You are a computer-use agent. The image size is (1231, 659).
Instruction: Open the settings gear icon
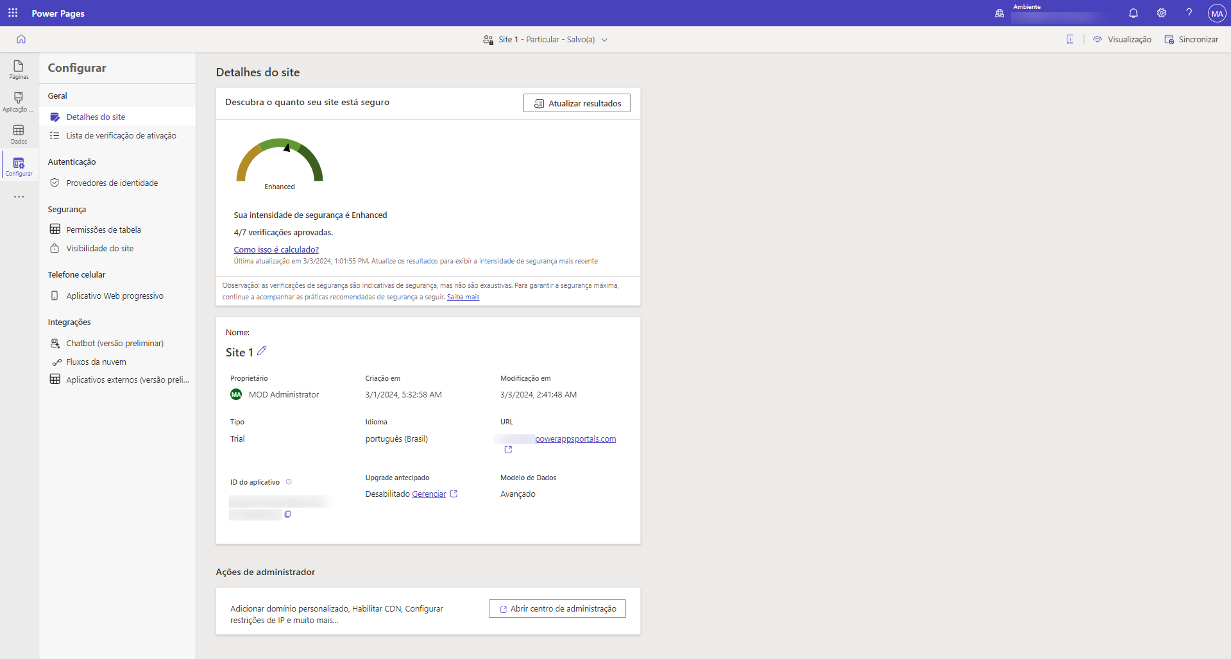[1161, 13]
